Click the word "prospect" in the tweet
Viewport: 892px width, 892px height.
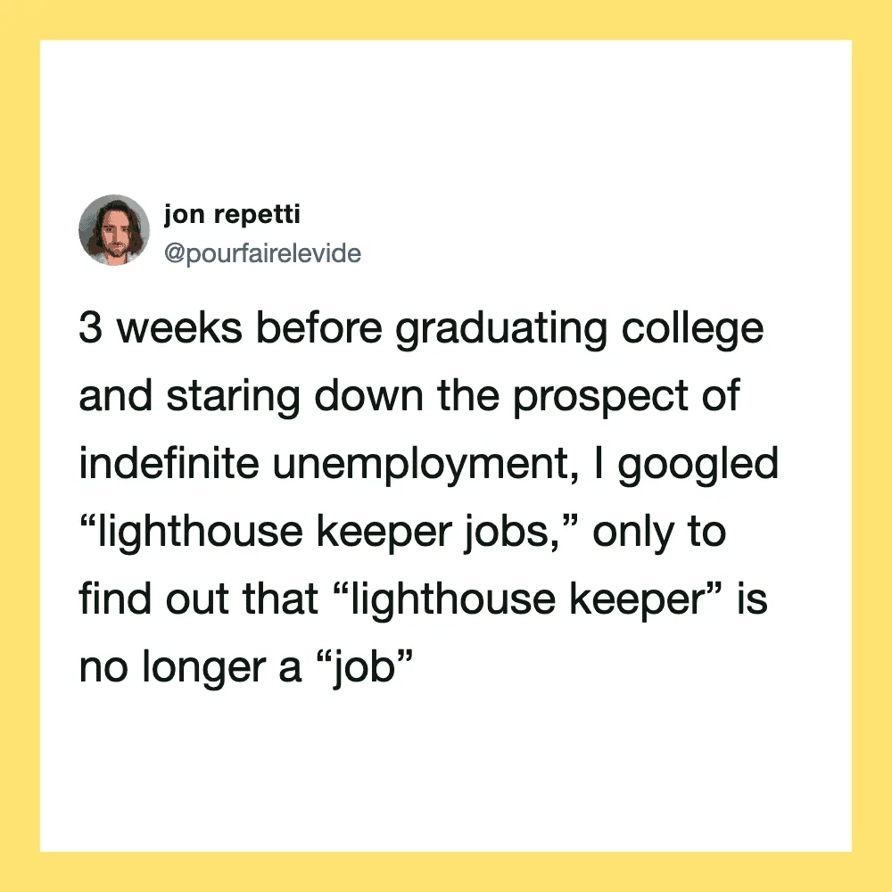click(600, 398)
